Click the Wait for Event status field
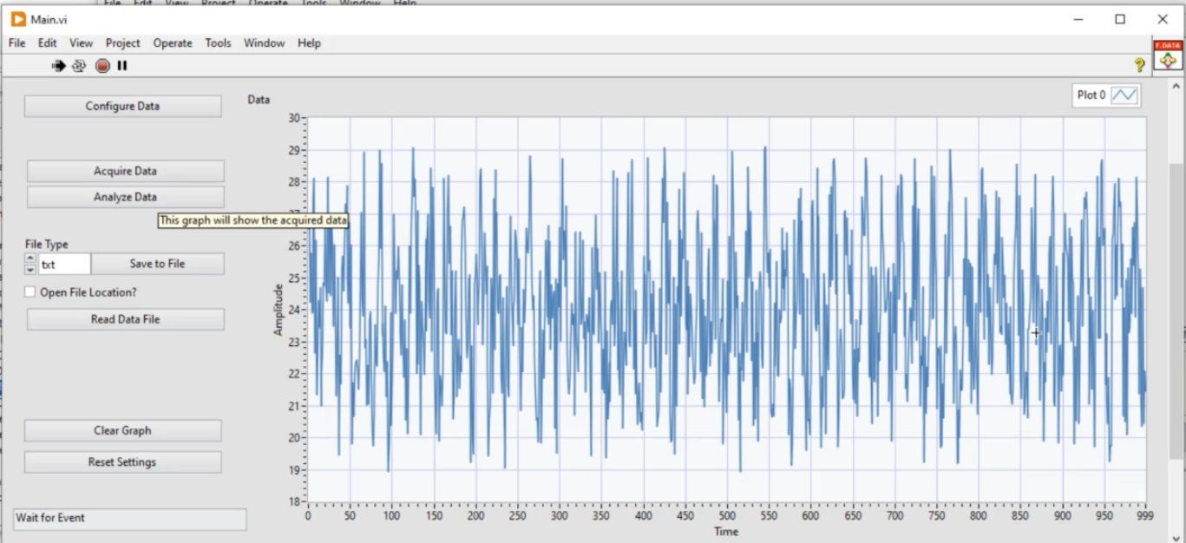The image size is (1186, 543). 130,519
